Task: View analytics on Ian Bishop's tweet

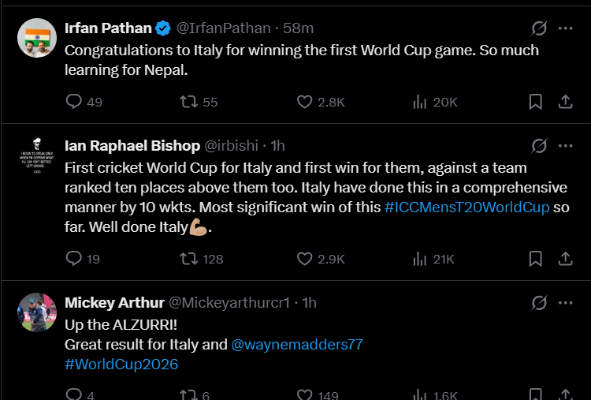Action: (421, 258)
